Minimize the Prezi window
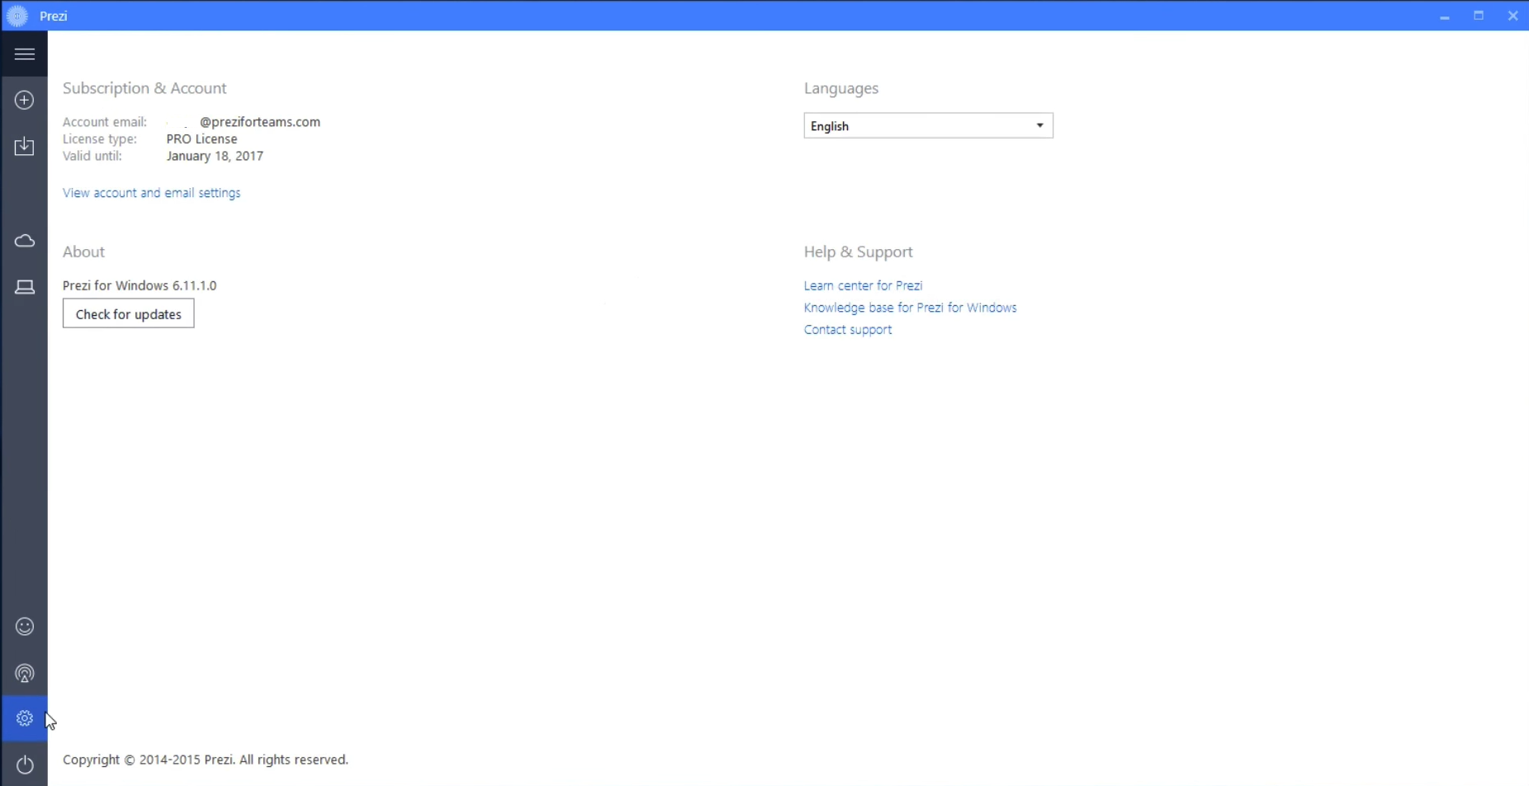1529x786 pixels. click(x=1445, y=16)
